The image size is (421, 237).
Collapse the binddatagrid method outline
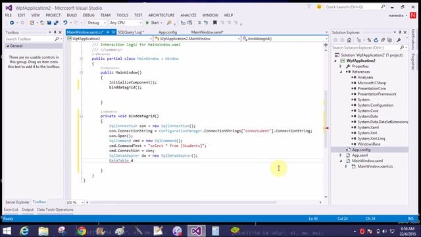[82, 116]
